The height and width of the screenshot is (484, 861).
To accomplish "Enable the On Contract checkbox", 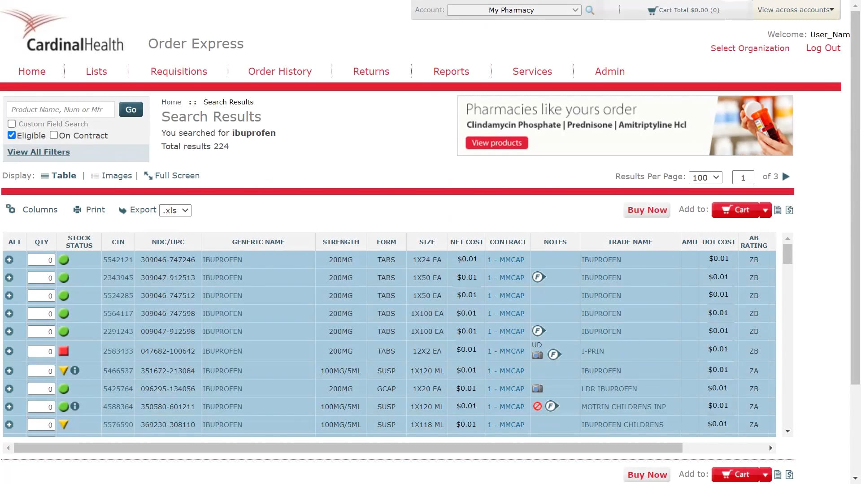I will (53, 135).
